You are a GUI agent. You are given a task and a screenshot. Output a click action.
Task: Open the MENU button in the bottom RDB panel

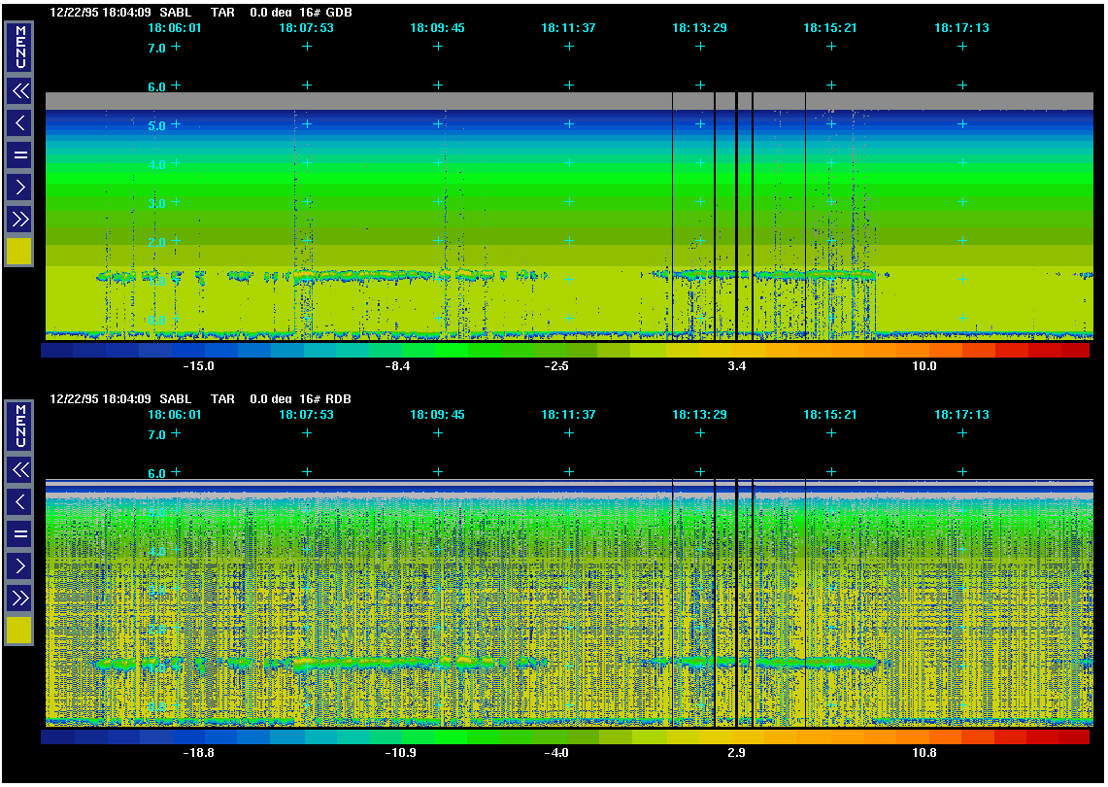click(x=19, y=426)
